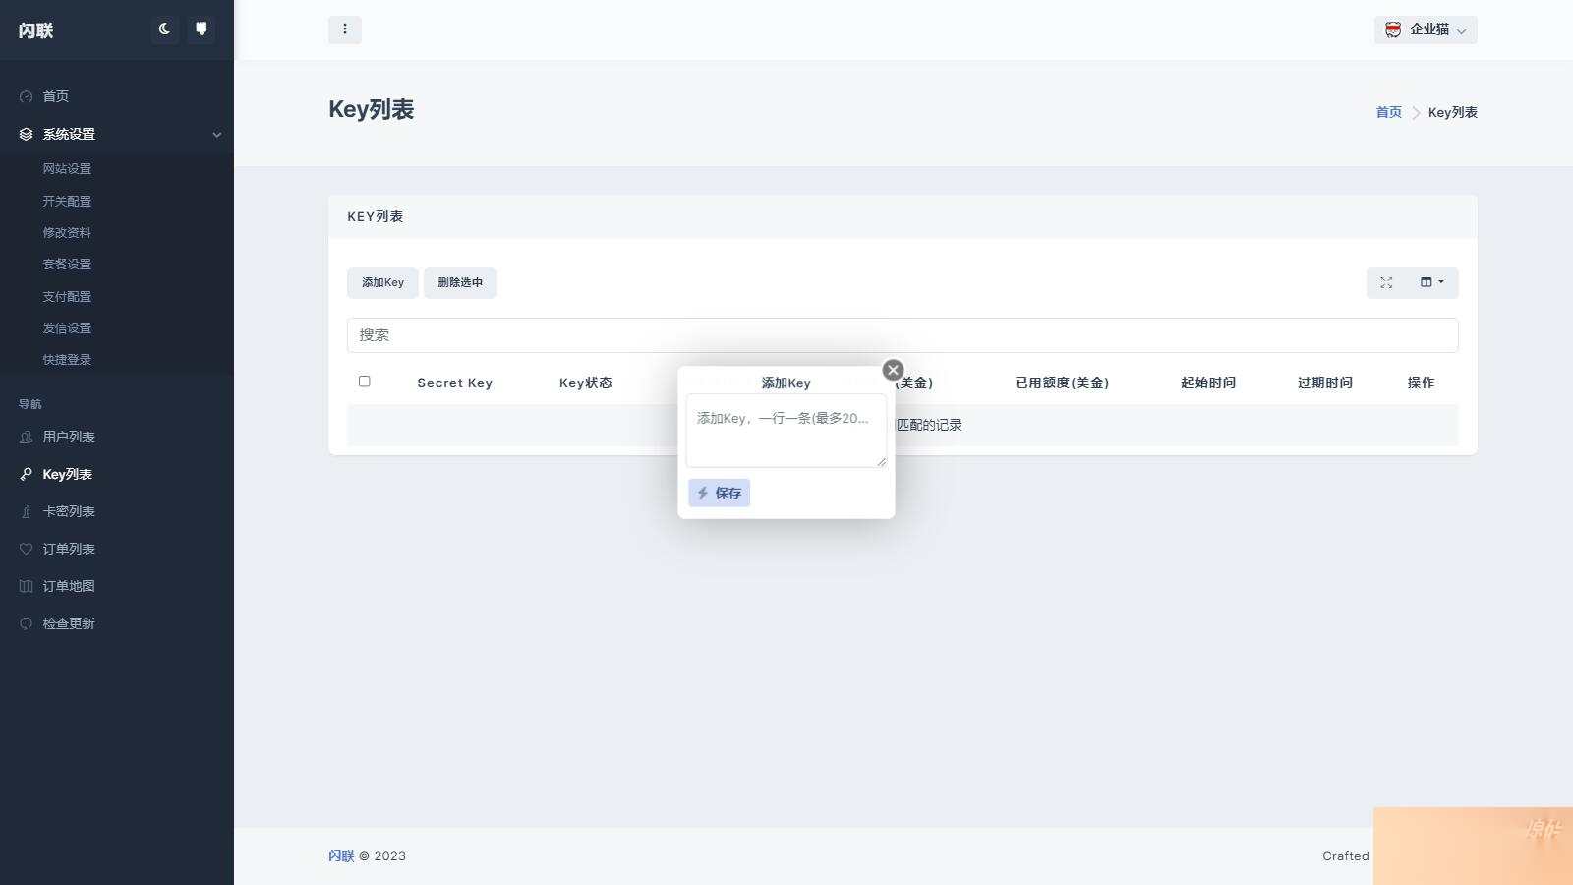Click the key icon beside Key列表
1573x885 pixels.
coord(27,474)
